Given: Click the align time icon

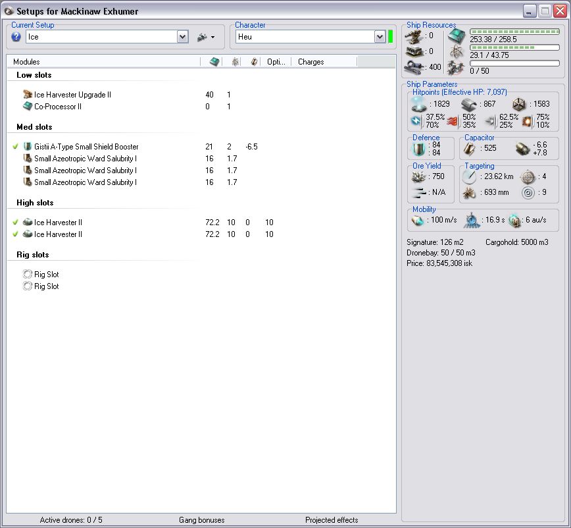Looking at the screenshot, I should [472, 221].
